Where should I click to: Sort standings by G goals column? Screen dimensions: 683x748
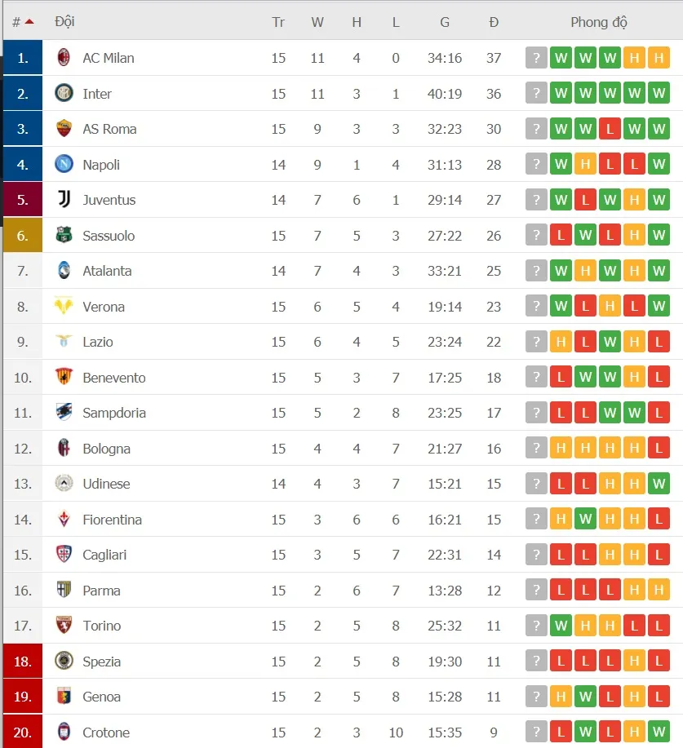tap(445, 22)
